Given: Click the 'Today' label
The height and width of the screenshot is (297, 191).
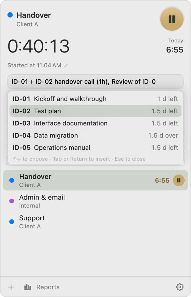Looking at the screenshot, I should [x=176, y=41].
